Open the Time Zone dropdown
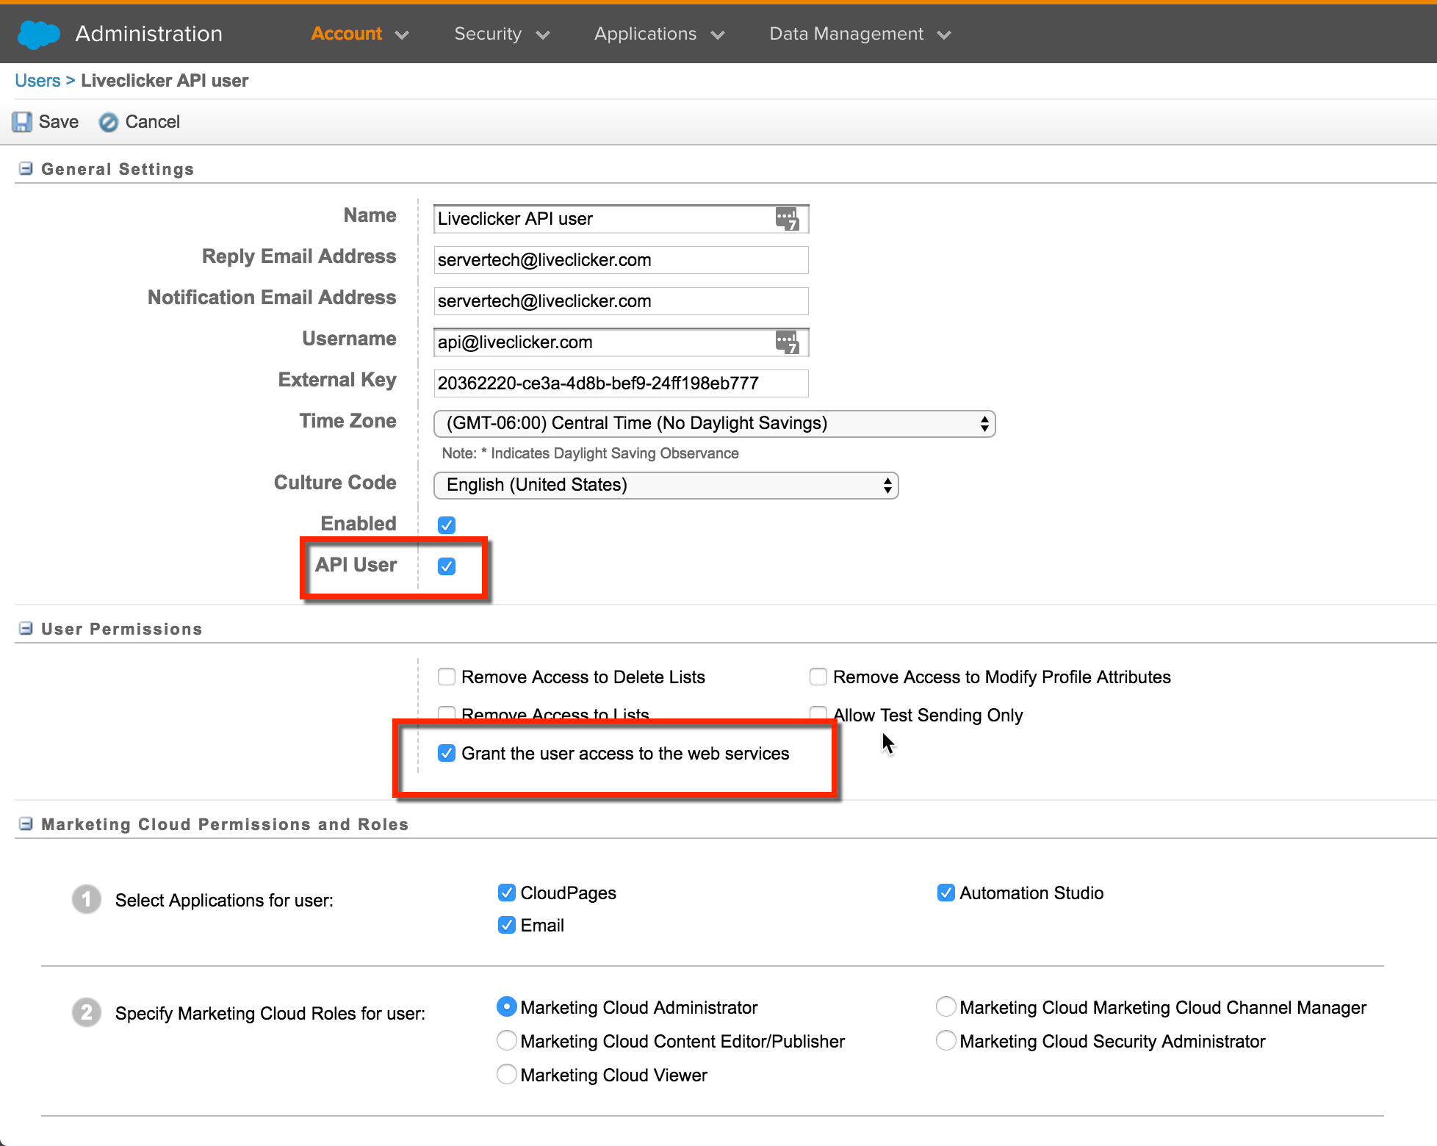 [714, 424]
